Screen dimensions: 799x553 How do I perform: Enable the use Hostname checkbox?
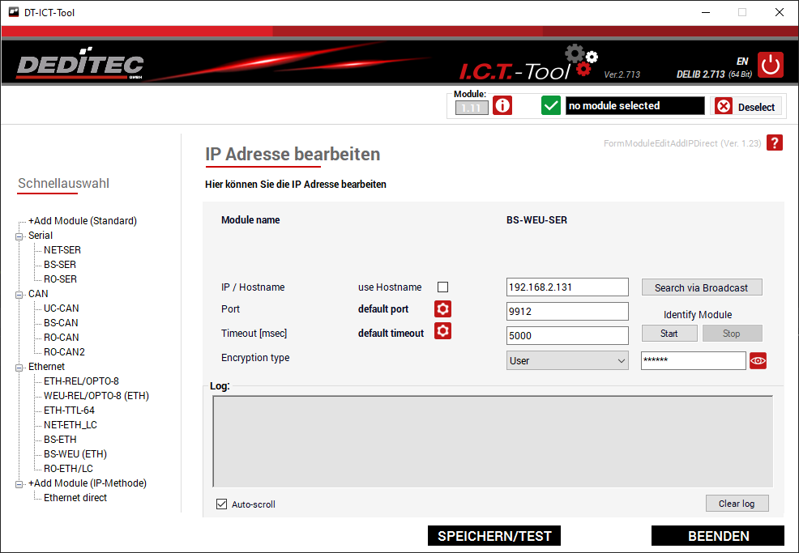442,287
